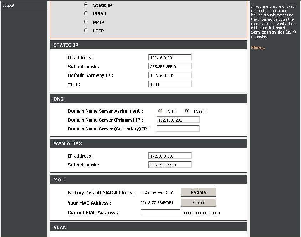301x237 pixels.
Task: Click the Default Gateway IP field
Action: tap(170, 75)
